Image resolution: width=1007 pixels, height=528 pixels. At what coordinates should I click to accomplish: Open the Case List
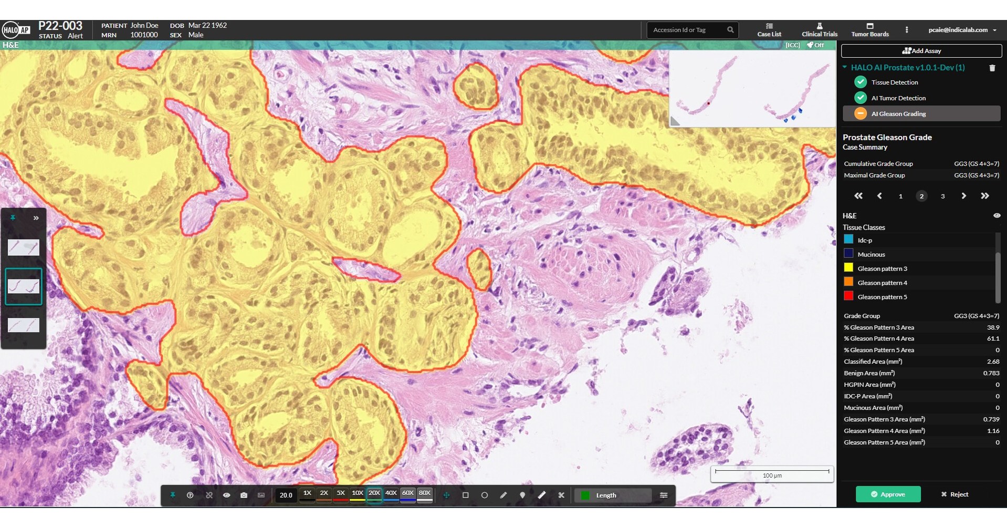click(769, 30)
